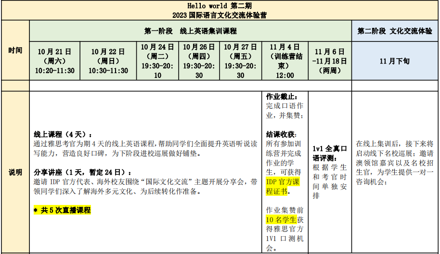Click the yellow highlighted "共5次直播课程" text
The image size is (440, 254).
coord(62,210)
